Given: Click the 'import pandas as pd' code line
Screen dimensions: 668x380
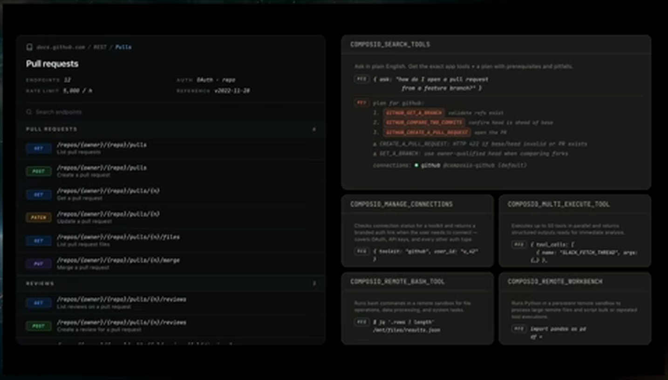Looking at the screenshot, I should pyautogui.click(x=558, y=329).
